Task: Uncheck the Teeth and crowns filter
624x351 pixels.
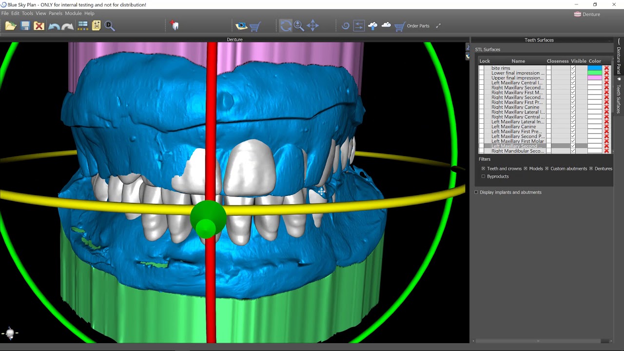Action: click(x=483, y=169)
